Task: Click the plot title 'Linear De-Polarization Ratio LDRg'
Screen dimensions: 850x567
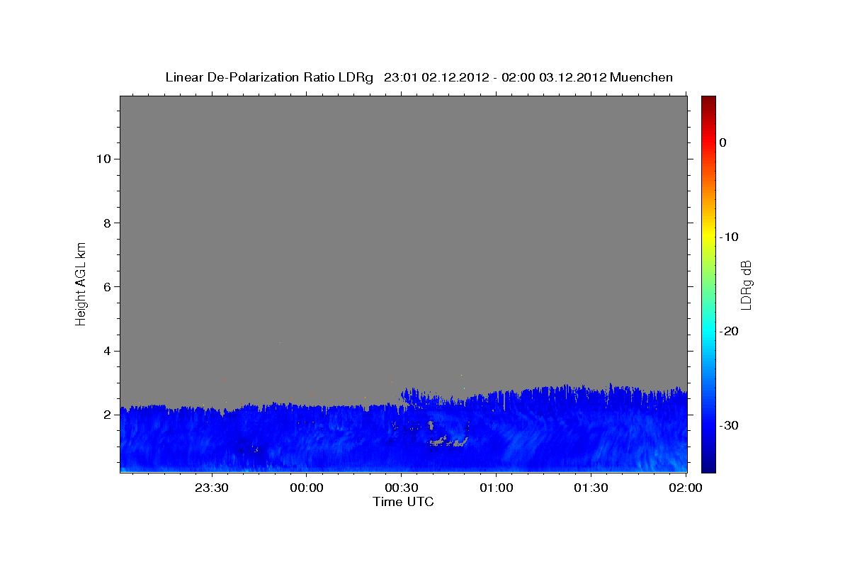Action: 269,77
